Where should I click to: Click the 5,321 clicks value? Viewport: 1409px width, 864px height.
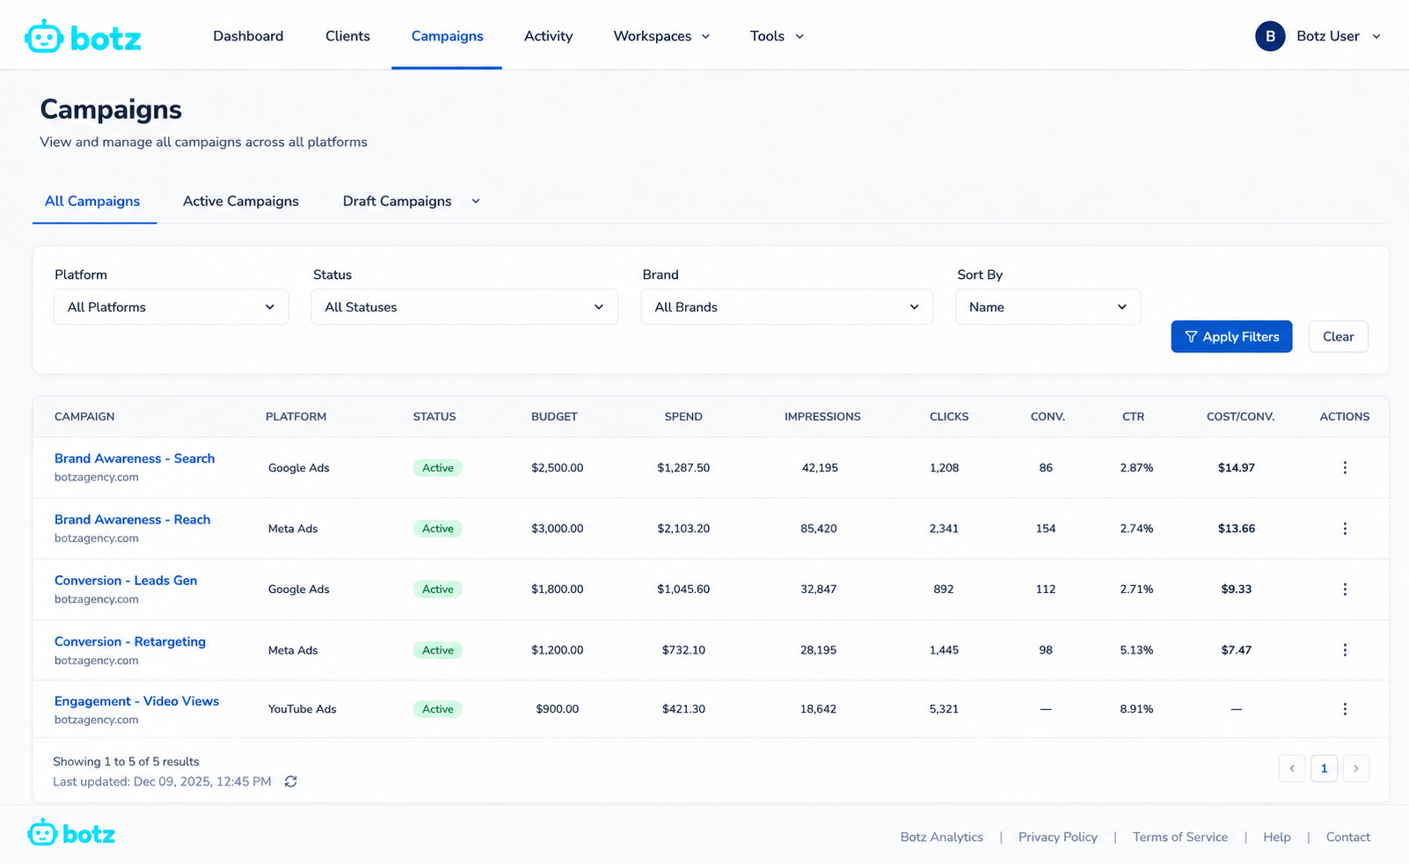coord(944,709)
